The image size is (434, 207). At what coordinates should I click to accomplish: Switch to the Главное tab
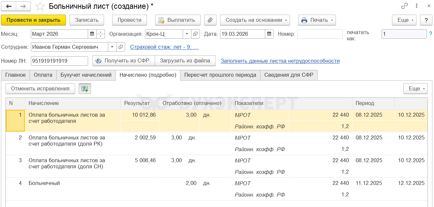tap(15, 75)
